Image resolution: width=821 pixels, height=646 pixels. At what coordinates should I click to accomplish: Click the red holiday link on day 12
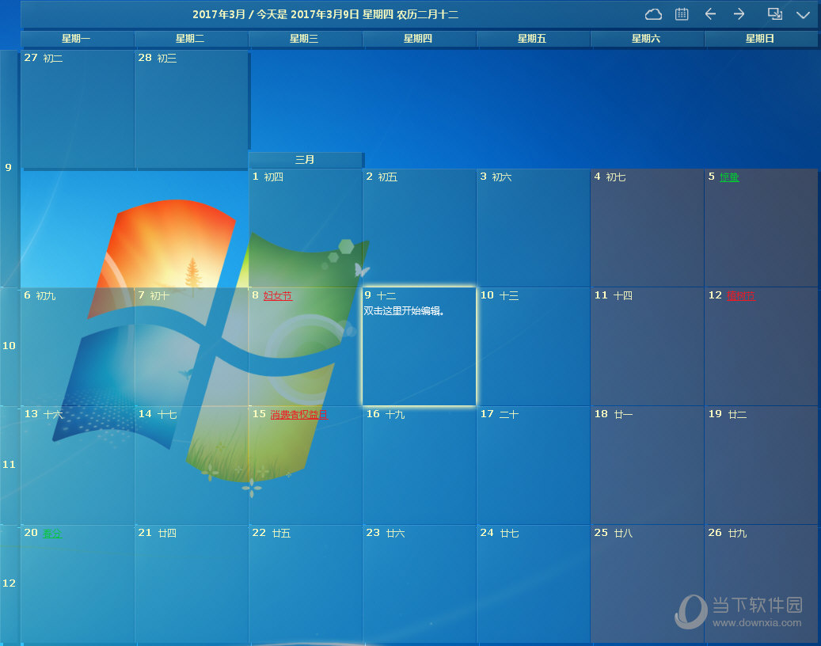click(x=741, y=296)
